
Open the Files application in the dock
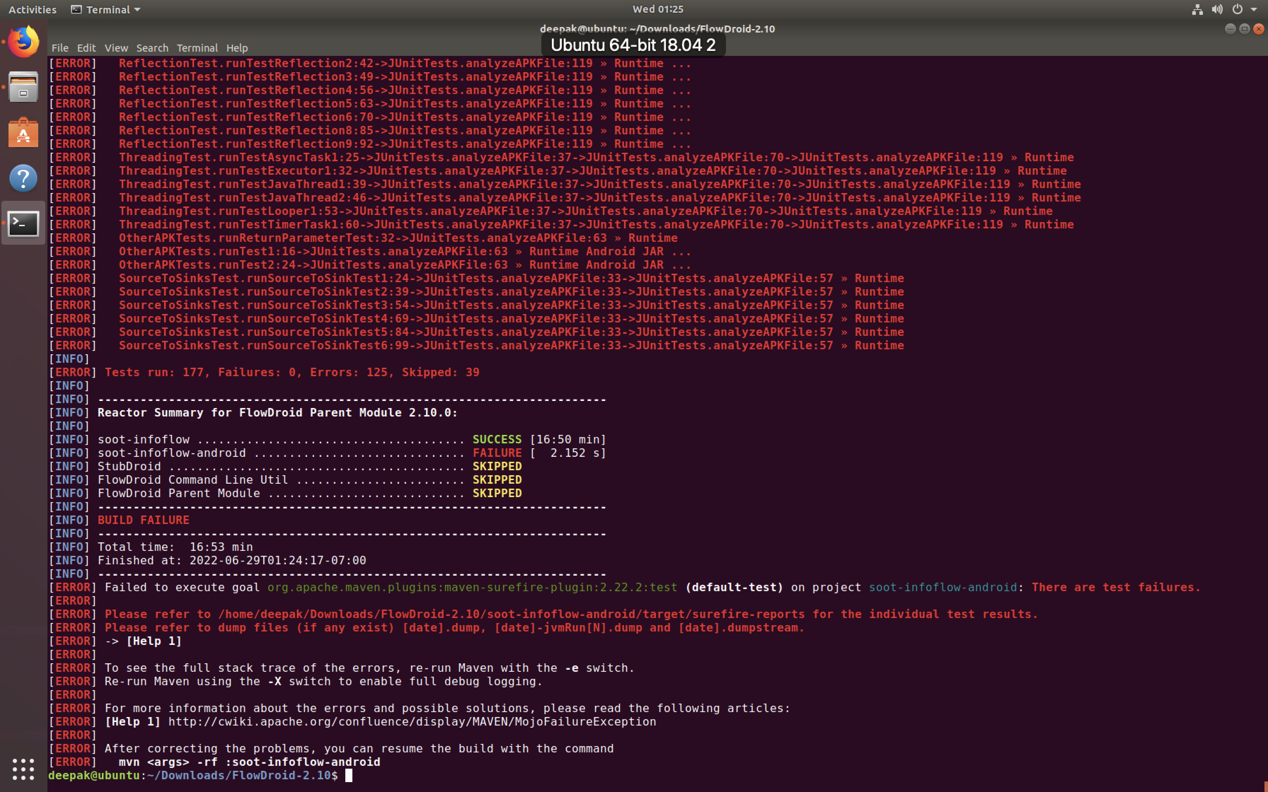point(23,86)
